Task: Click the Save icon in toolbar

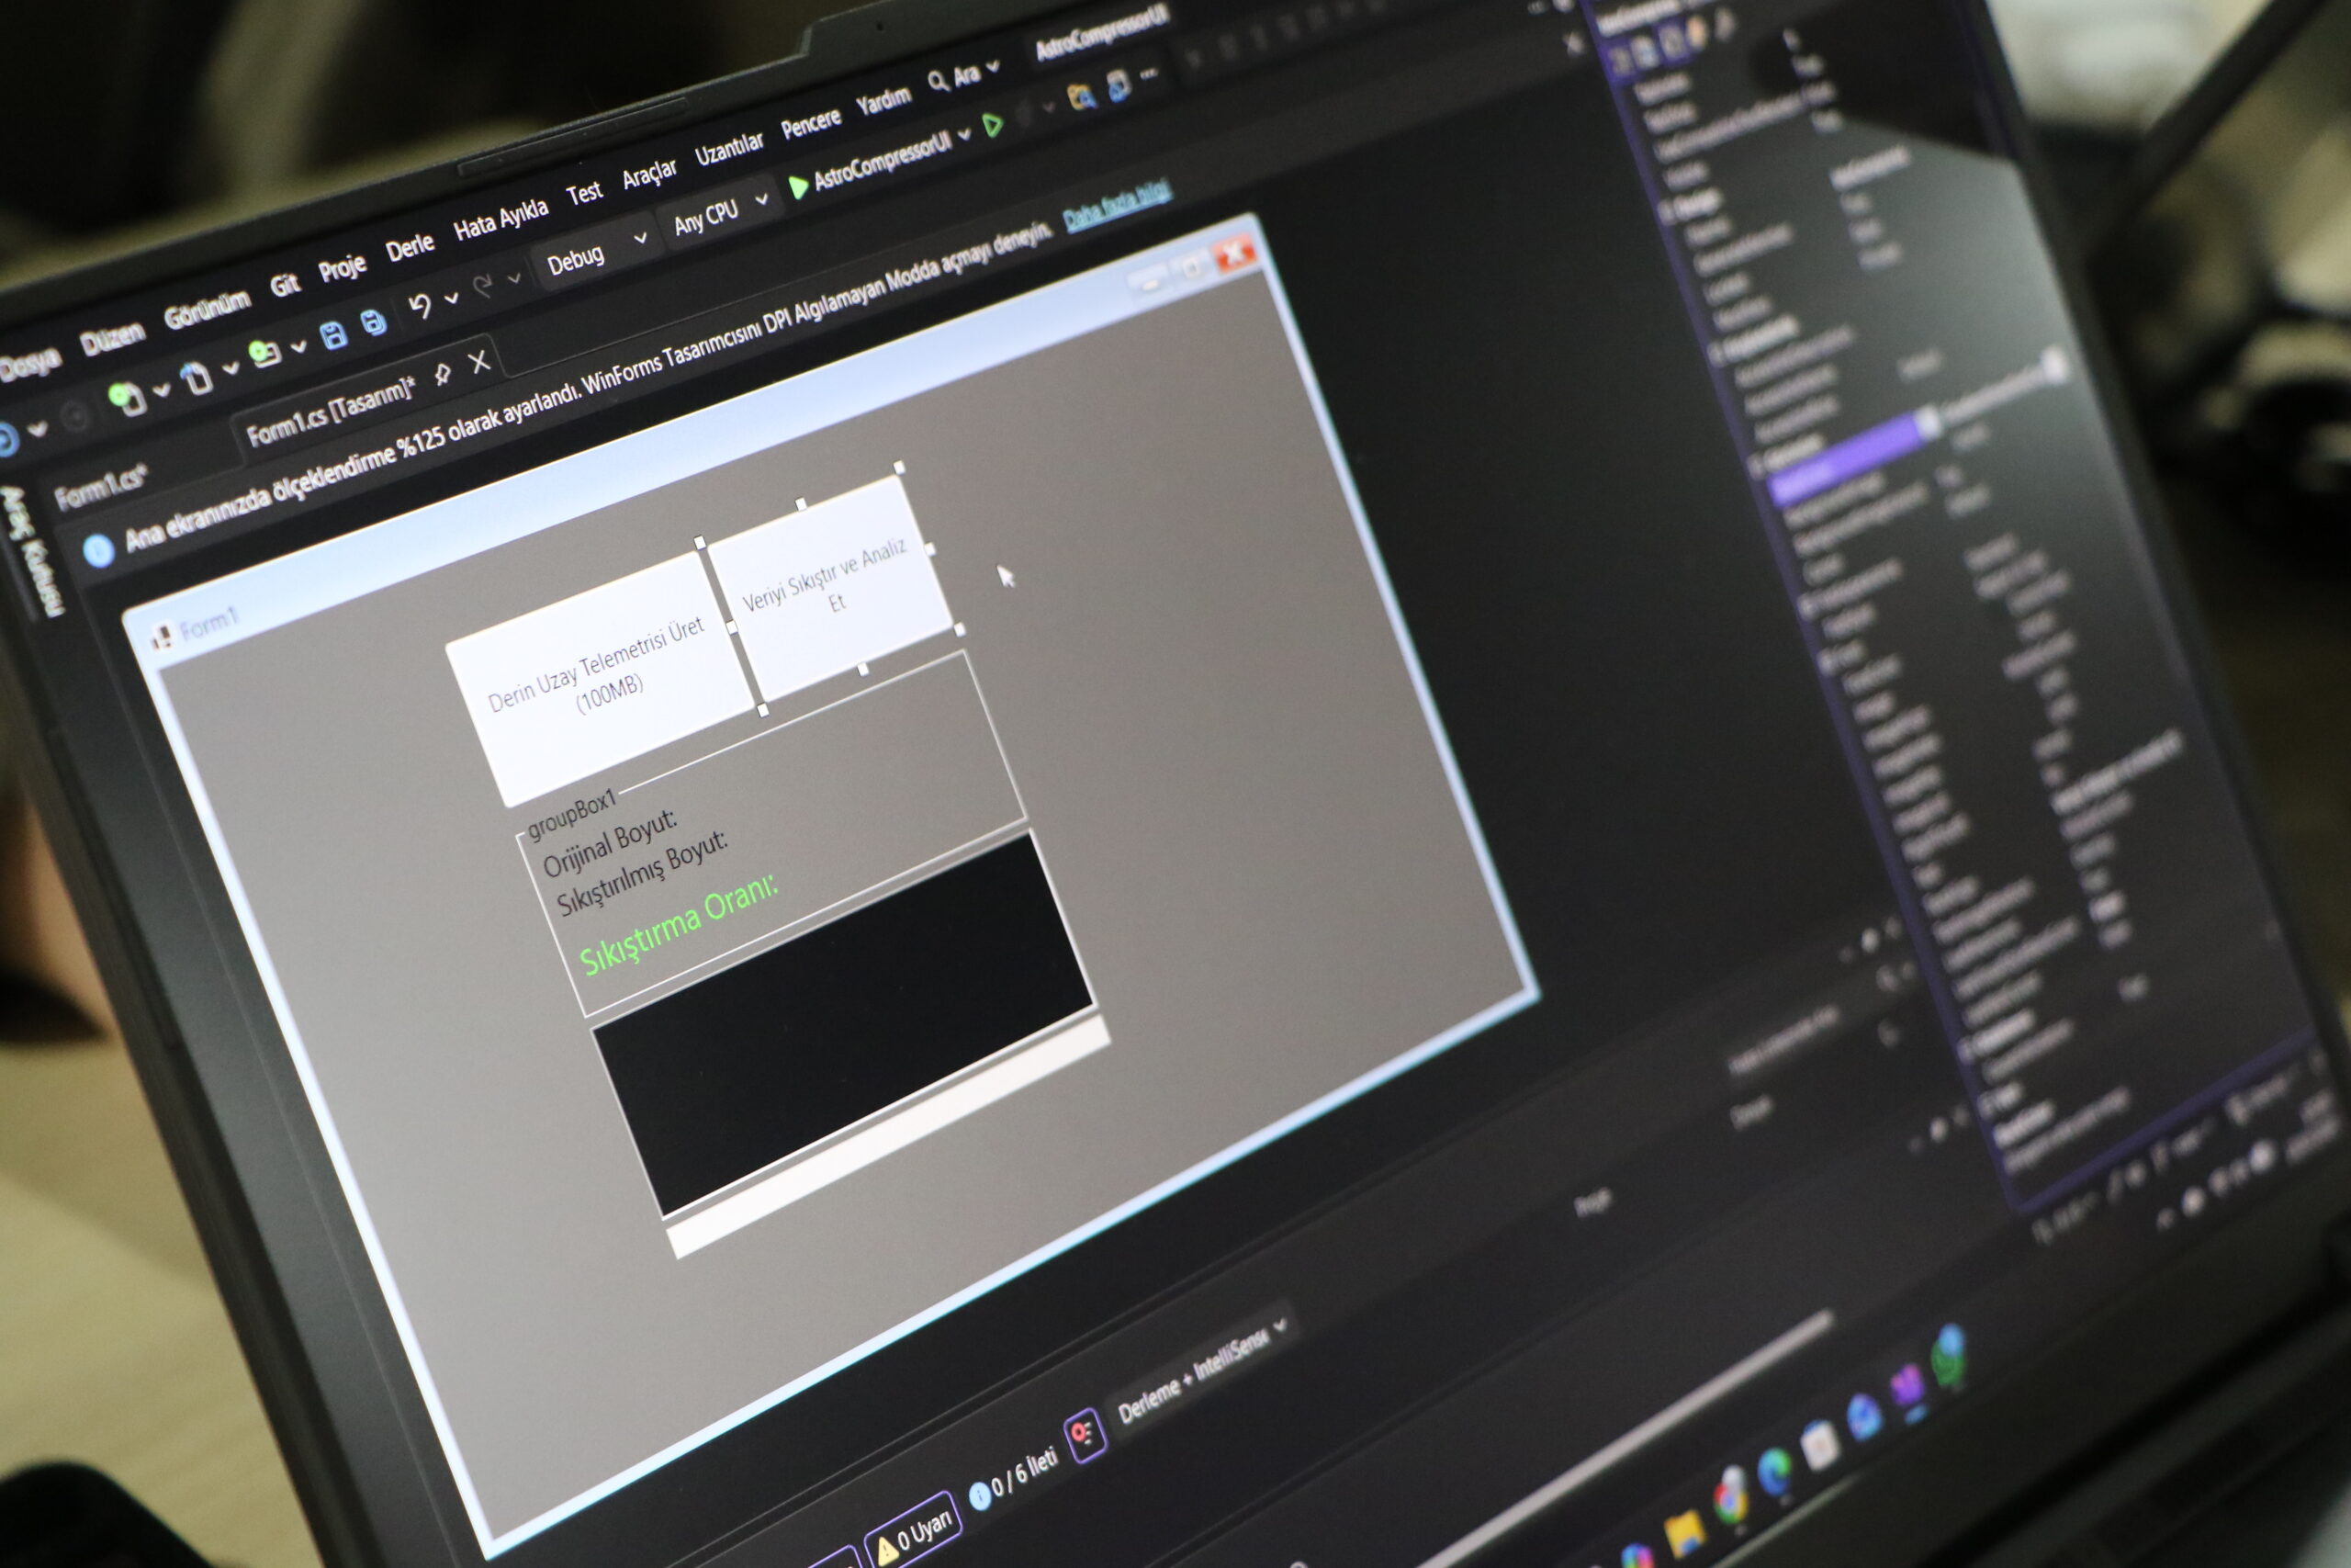Action: pos(332,334)
